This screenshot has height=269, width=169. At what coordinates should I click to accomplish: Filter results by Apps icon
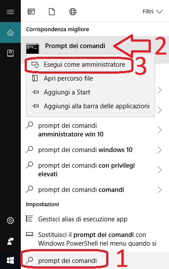[31, 12]
